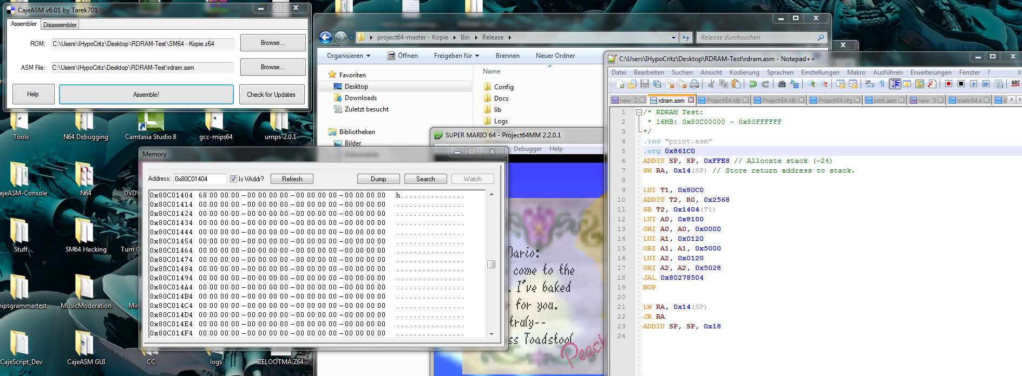Click the Explorer address refresh icon
The width and height of the screenshot is (1022, 376).
[686, 37]
